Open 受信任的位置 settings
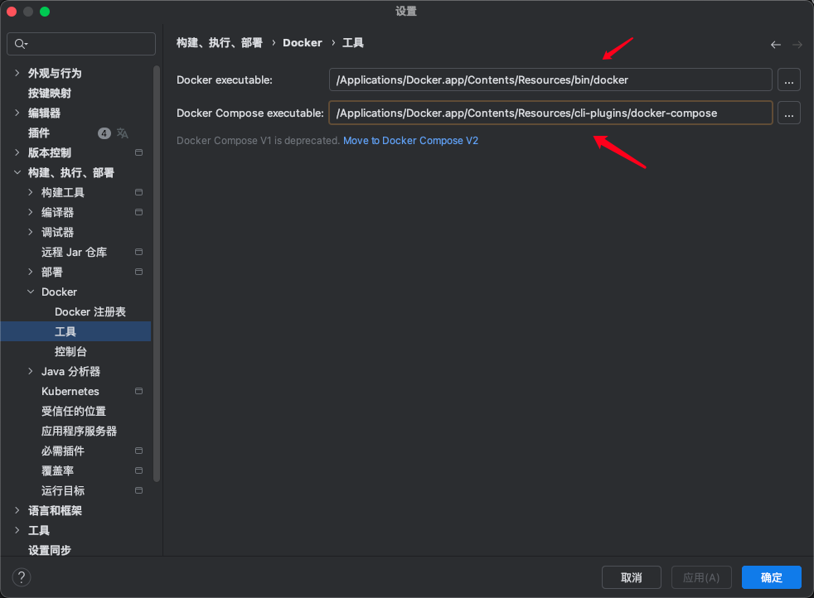814x598 pixels. tap(74, 411)
